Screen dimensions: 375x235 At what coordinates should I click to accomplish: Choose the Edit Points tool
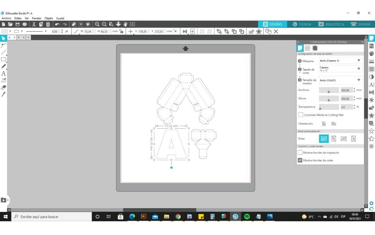(x=3, y=45)
